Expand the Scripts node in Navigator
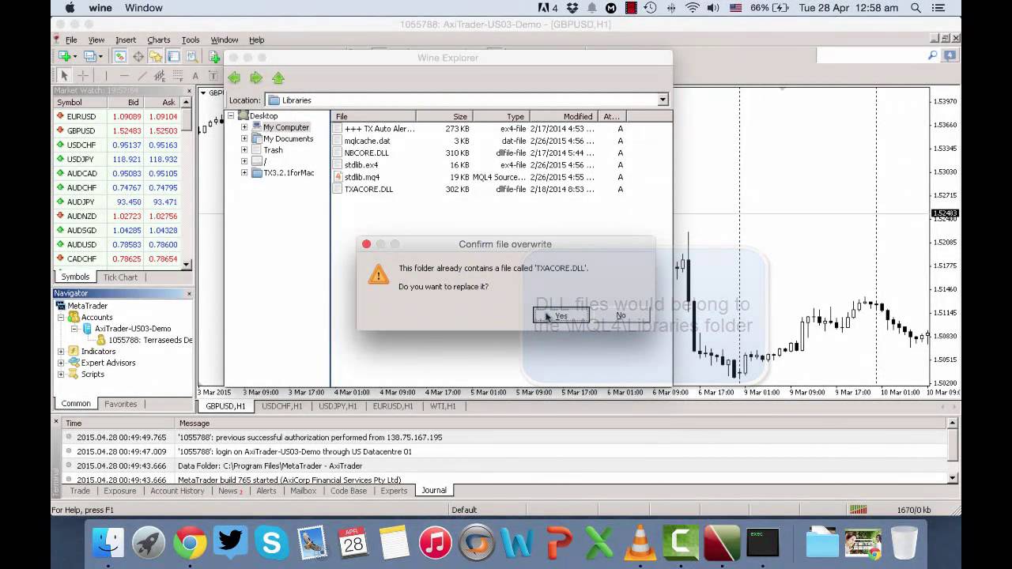Screen dimensions: 1012x569 (x=61, y=374)
